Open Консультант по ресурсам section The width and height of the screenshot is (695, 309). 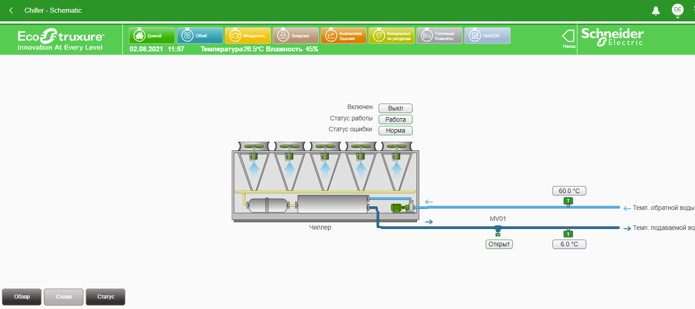pos(392,35)
